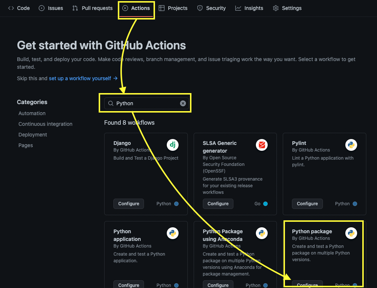Click 'Lint a Python application with pylint.' text
This screenshot has height=288, width=377.
coord(323,161)
